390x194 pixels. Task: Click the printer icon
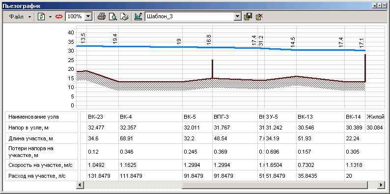[x=102, y=17]
